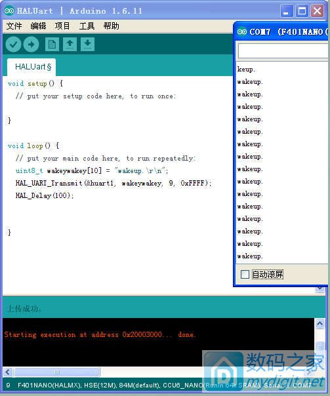Open the 工具 menu
Viewport: 330px width, 396px height.
[87, 26]
